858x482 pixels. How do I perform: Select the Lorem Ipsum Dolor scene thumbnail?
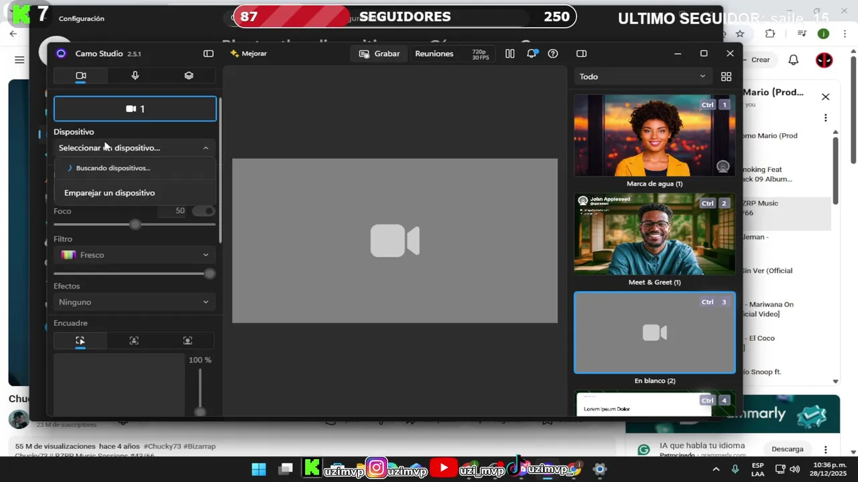655,404
